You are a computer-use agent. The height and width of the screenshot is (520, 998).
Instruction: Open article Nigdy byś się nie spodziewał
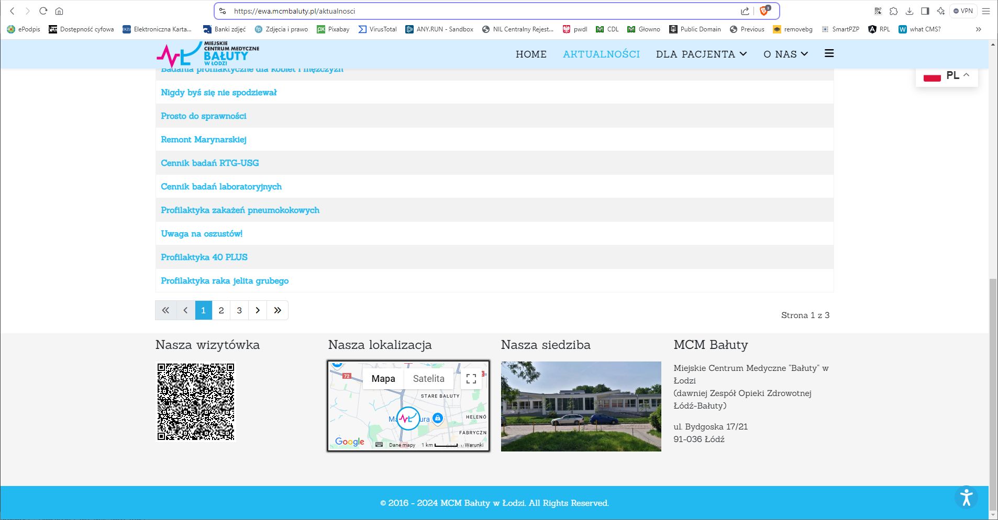tap(218, 93)
